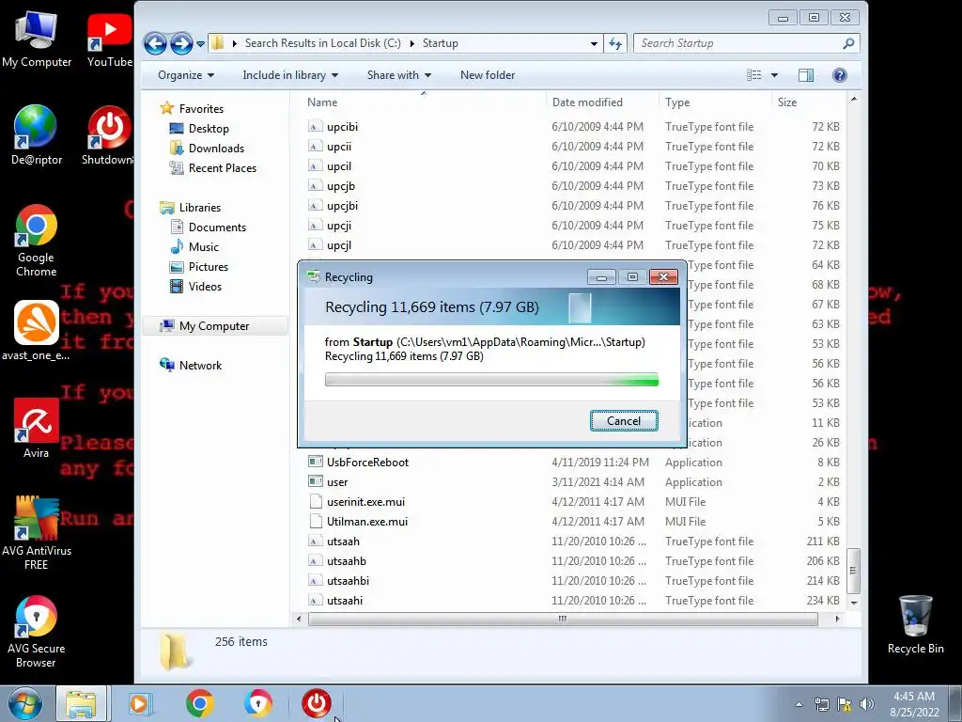Click the recycling progress bar
This screenshot has width=962, height=722.
coord(491,380)
